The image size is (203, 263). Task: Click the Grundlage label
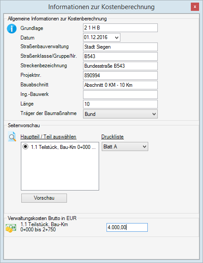(x=32, y=28)
